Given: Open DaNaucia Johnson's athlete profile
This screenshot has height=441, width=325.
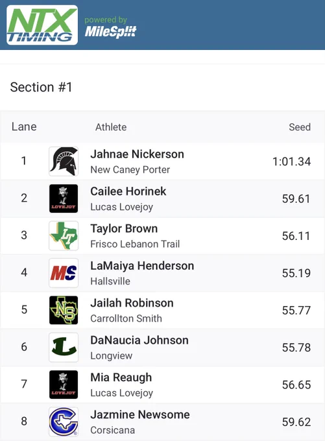Looking at the screenshot, I should (139, 340).
